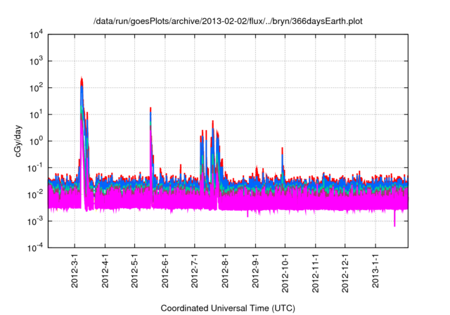The height and width of the screenshot is (315, 450).
Task: Click the tallest red peak in March 2012
Action: click(82, 78)
